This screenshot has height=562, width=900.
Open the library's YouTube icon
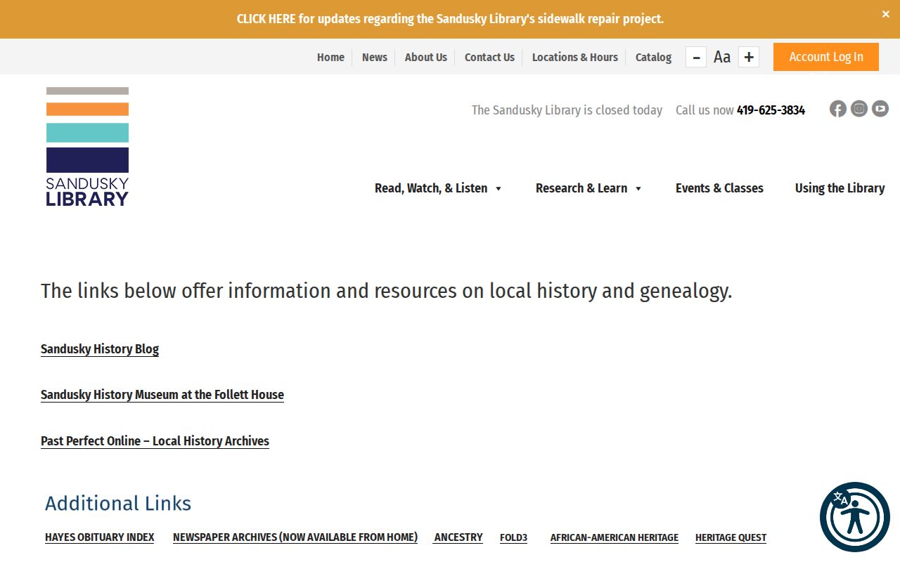coord(880,109)
